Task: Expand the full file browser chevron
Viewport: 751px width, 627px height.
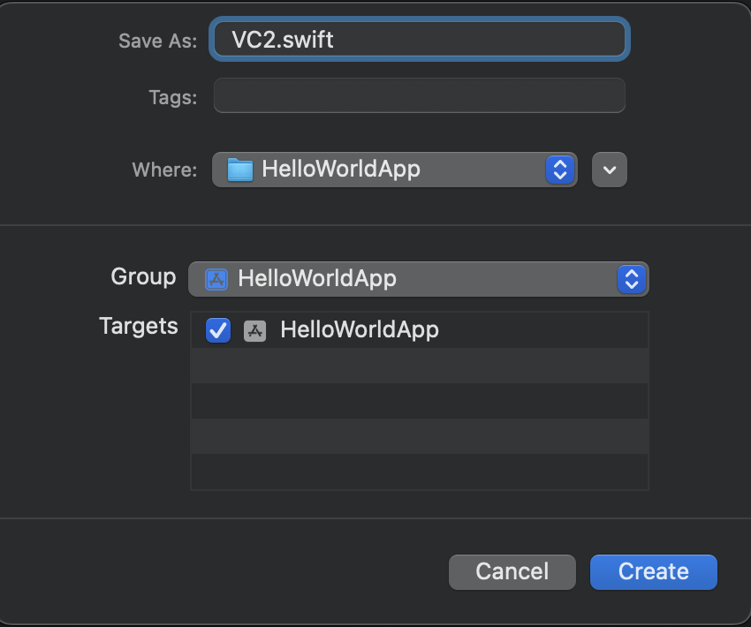Action: point(610,170)
